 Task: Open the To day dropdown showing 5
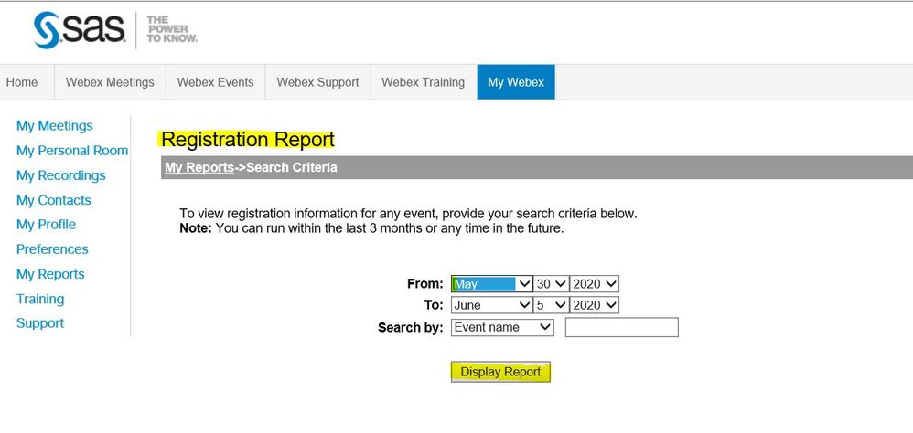click(x=551, y=305)
